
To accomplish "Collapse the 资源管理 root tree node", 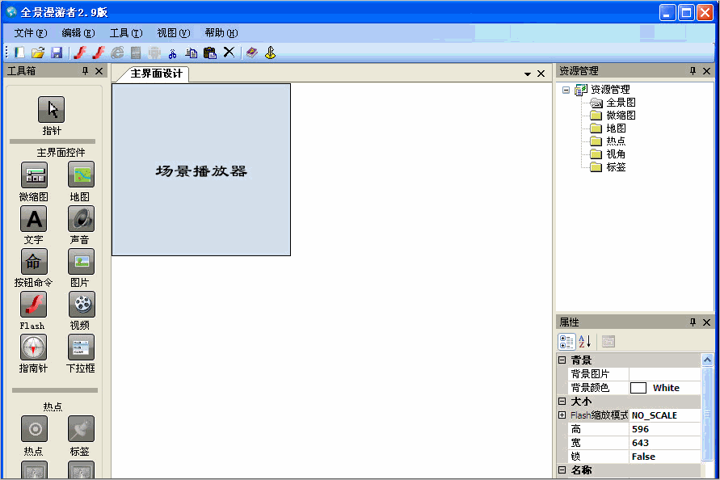I will coord(566,90).
